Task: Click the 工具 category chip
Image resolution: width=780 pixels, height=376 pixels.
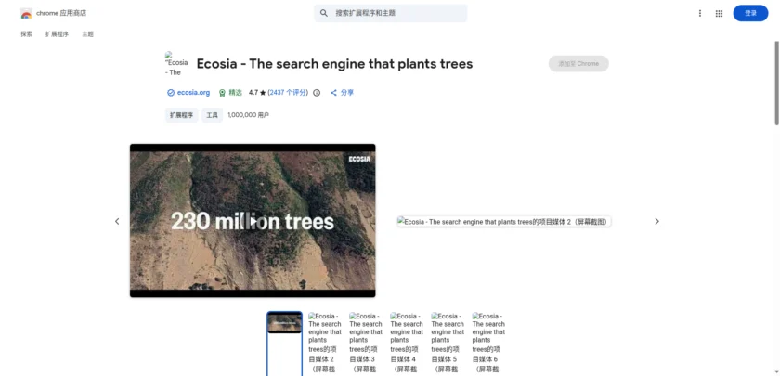Action: click(213, 115)
